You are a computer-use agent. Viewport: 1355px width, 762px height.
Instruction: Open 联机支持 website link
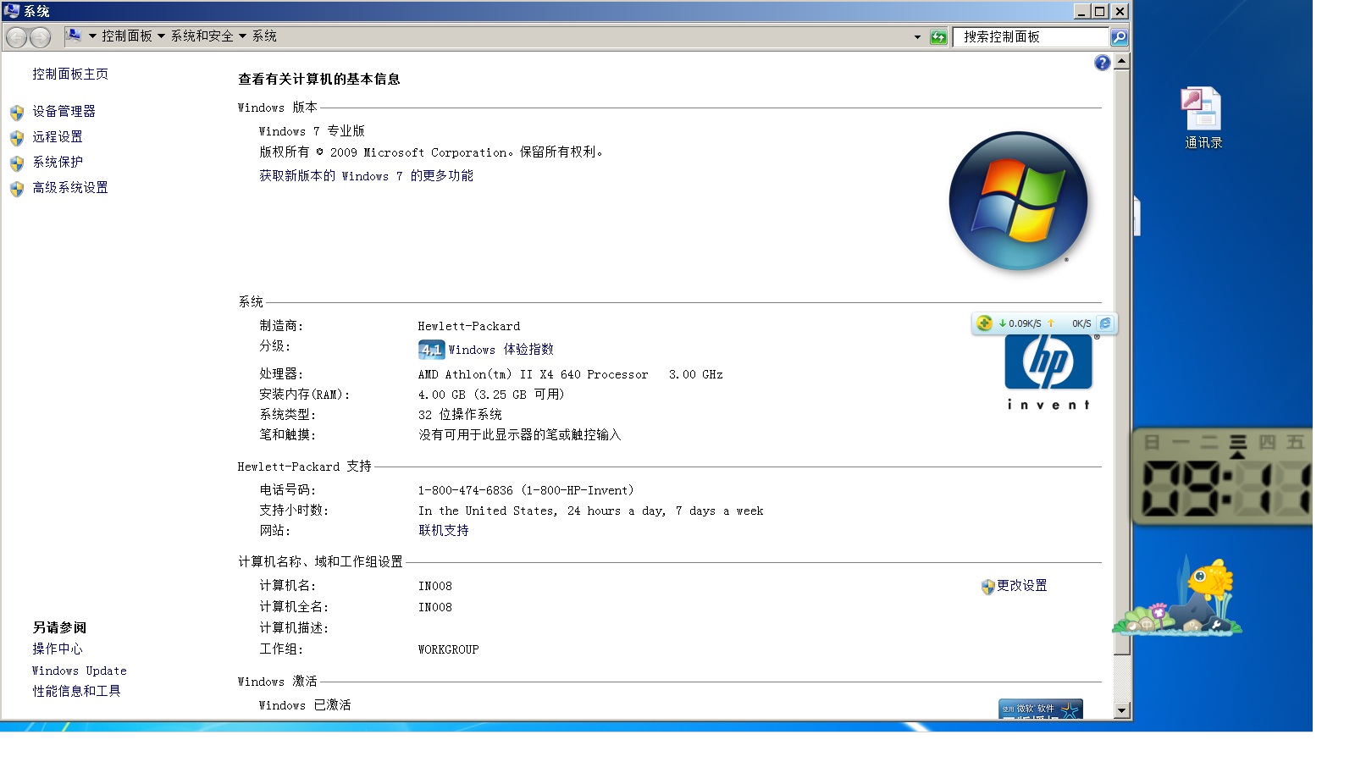click(444, 531)
